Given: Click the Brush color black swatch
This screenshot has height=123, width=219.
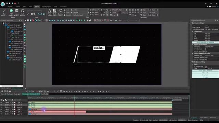Looking at the screenshot, I should point(206,68).
